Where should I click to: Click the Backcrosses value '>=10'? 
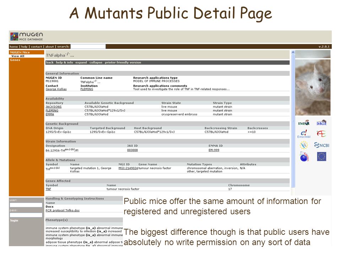click(x=251, y=132)
